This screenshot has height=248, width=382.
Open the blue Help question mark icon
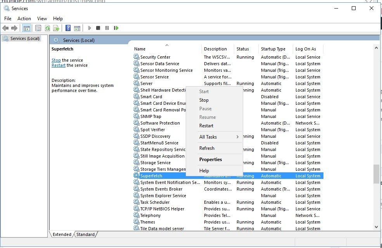[68, 28]
